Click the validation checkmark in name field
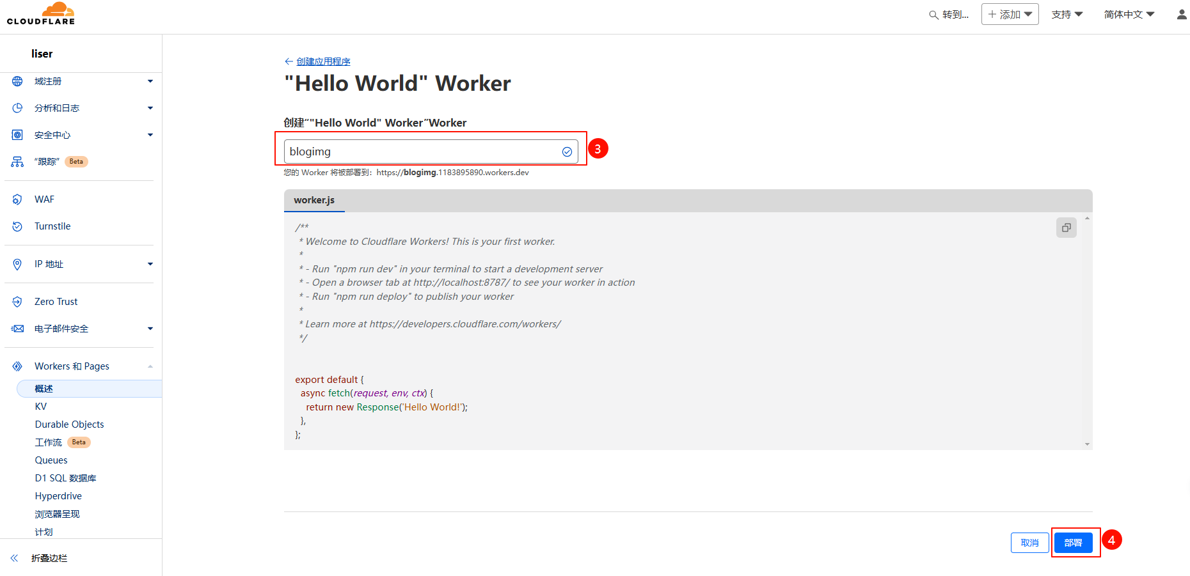1190x576 pixels. point(567,152)
